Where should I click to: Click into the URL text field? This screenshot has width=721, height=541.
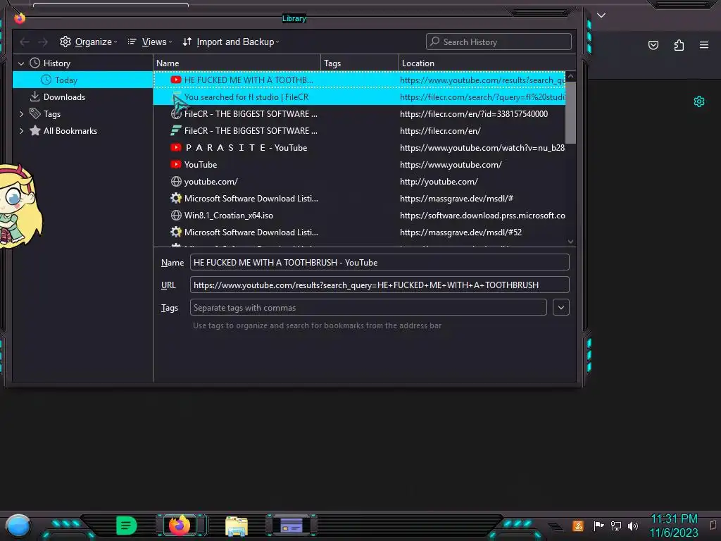coord(380,285)
